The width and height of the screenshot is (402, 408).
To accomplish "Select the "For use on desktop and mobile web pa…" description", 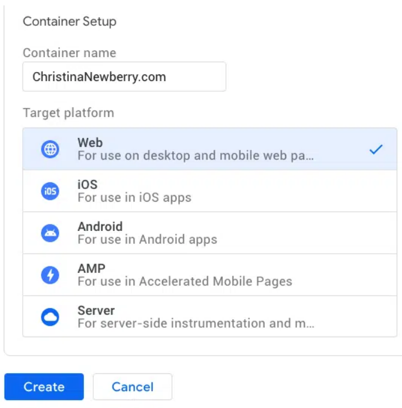I will click(x=196, y=155).
